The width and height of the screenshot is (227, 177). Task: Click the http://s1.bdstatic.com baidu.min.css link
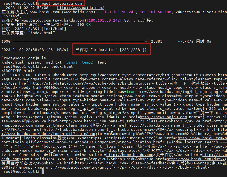tap(91, 83)
